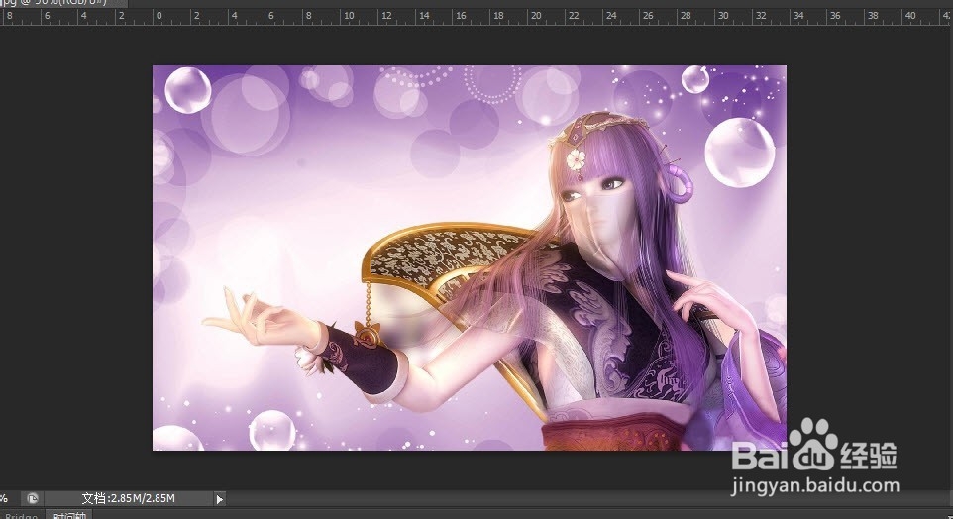Click the status bar export icon
The height and width of the screenshot is (519, 953).
pos(33,499)
